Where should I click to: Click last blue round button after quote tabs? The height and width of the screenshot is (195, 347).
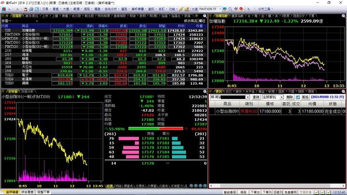pos(205,186)
